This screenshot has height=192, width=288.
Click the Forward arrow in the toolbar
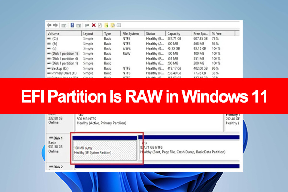(x=56, y=25)
